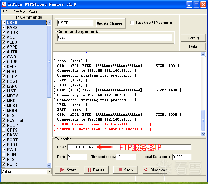
Task: Click the log pane scroll down arrow
Action: click(203, 134)
